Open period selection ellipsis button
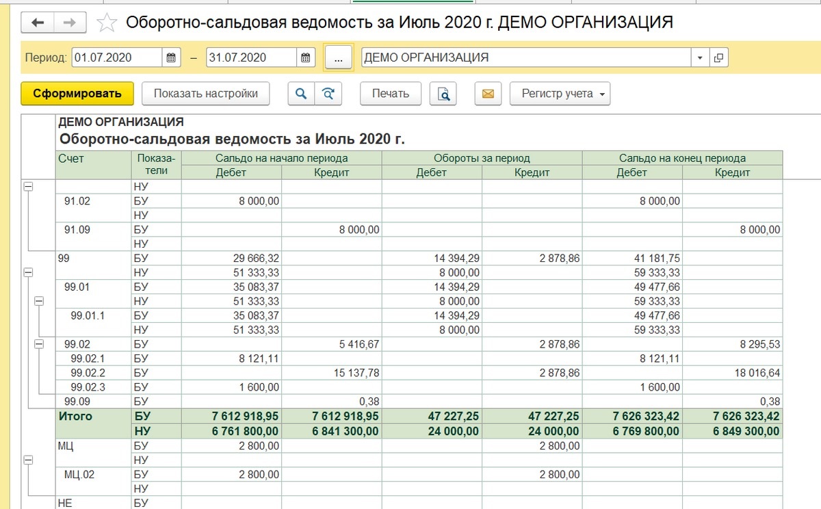The width and height of the screenshot is (821, 509). [338, 58]
